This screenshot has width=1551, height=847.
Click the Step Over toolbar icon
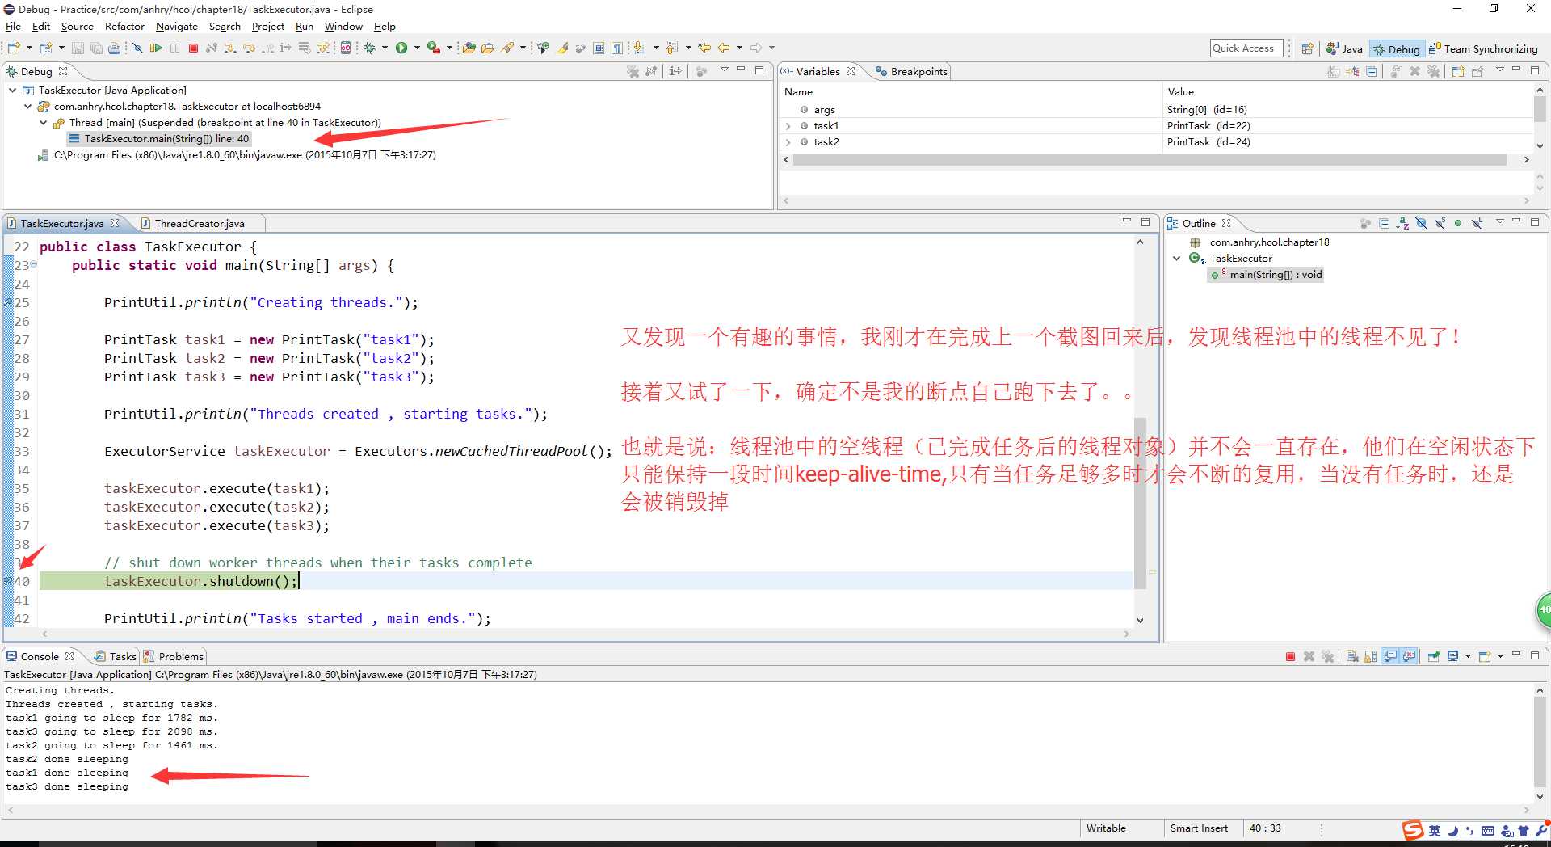(249, 48)
